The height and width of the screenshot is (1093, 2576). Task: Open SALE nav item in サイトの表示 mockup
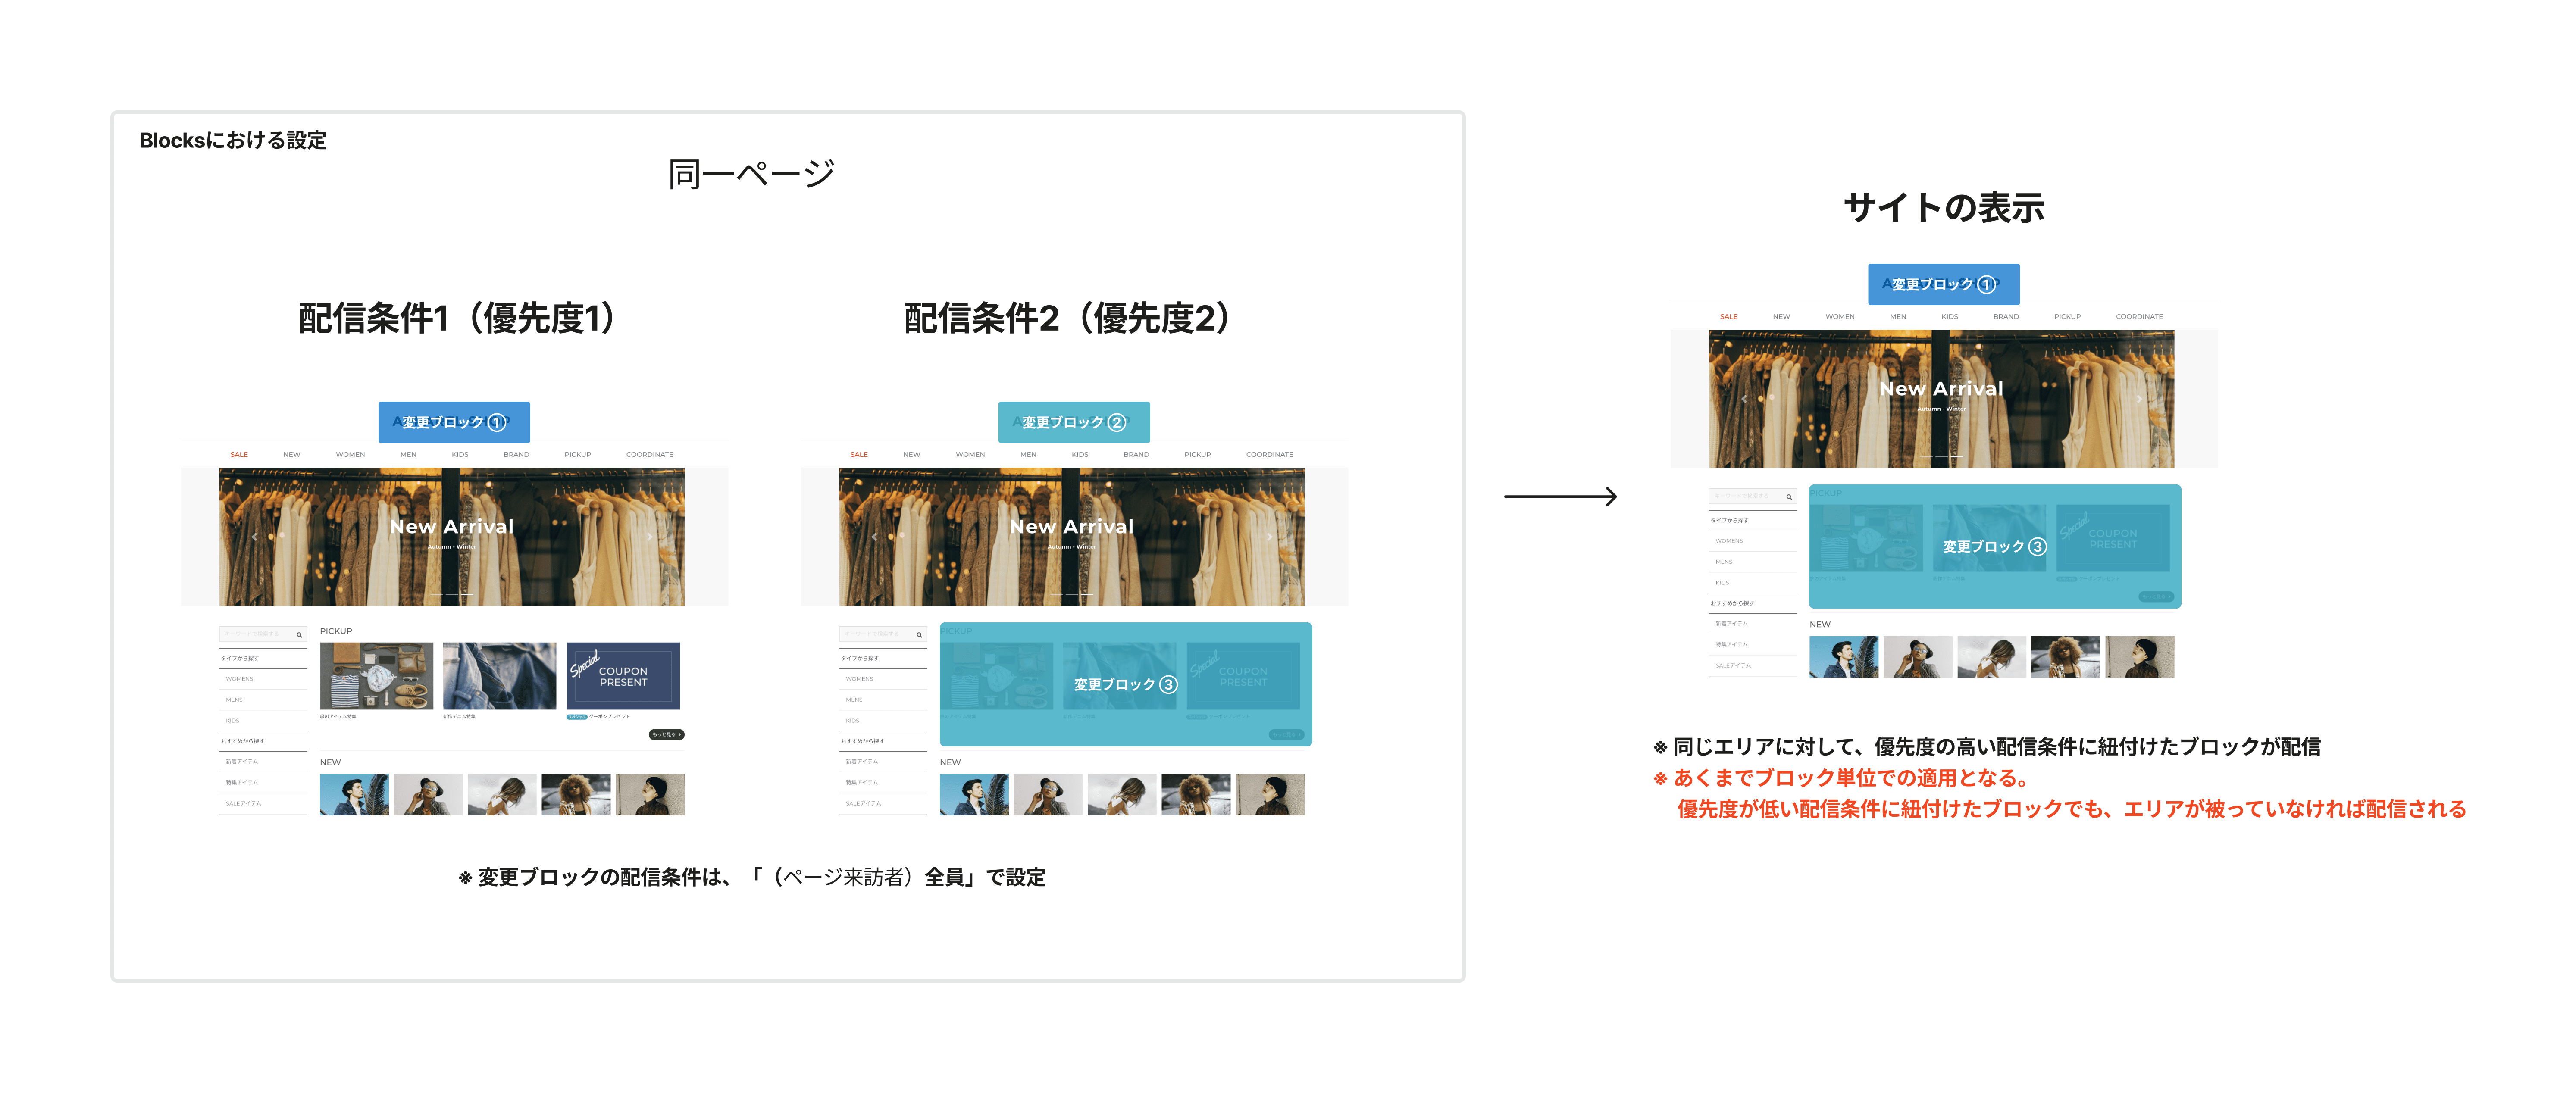[1729, 317]
